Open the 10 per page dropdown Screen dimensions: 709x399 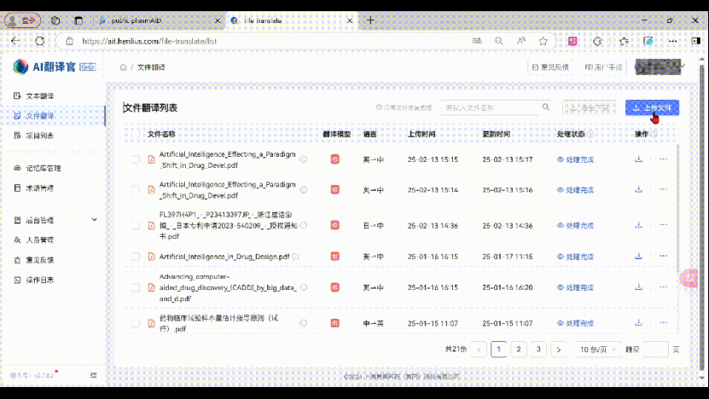(597, 350)
